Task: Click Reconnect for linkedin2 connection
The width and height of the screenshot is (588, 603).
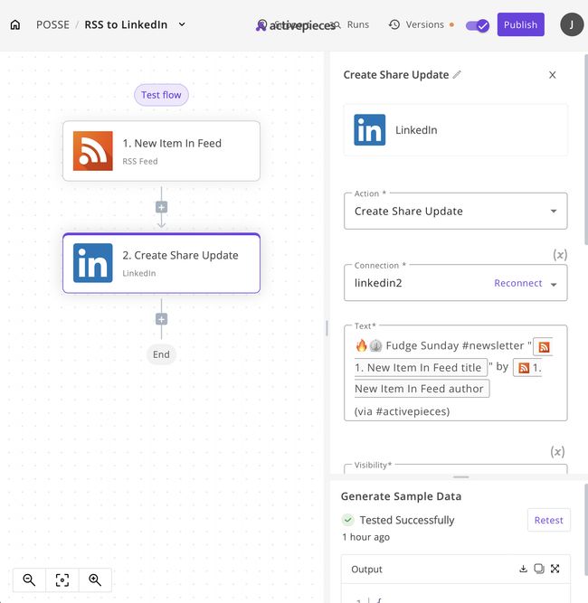Action: [x=518, y=283]
